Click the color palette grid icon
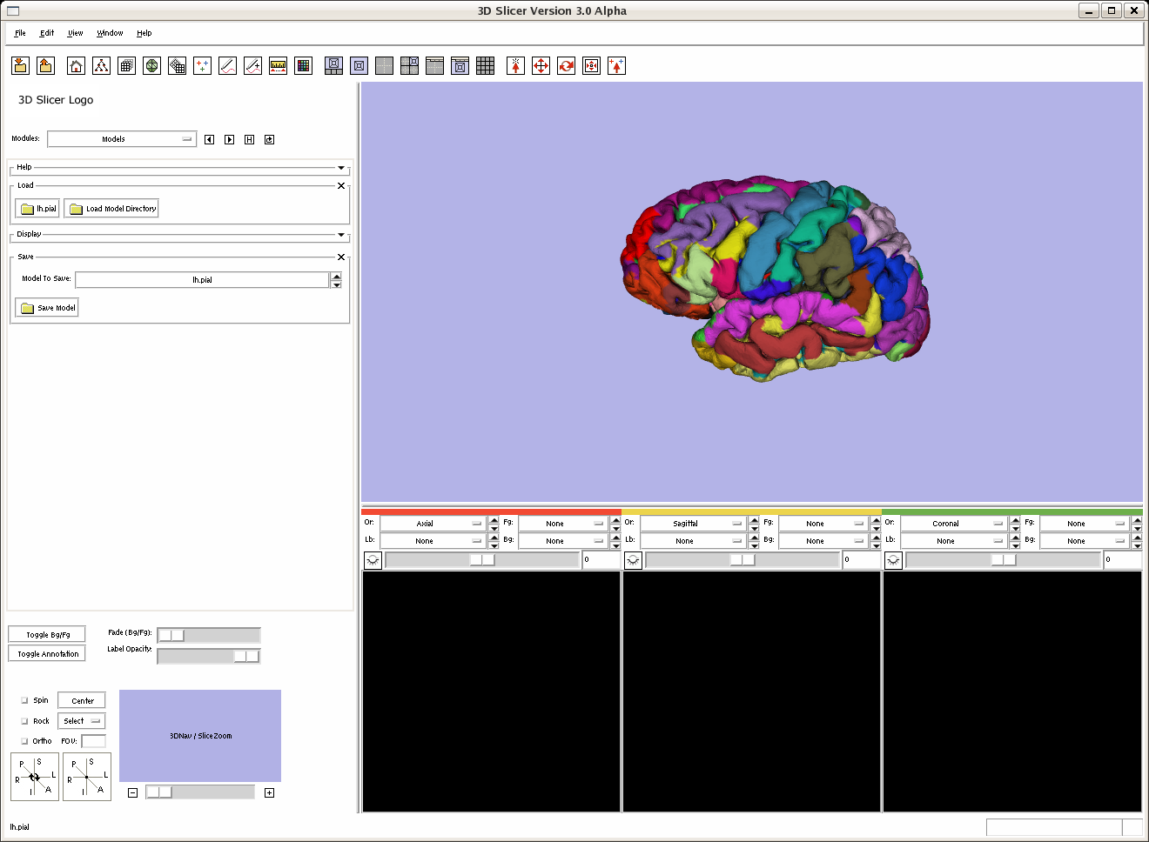 tap(304, 66)
